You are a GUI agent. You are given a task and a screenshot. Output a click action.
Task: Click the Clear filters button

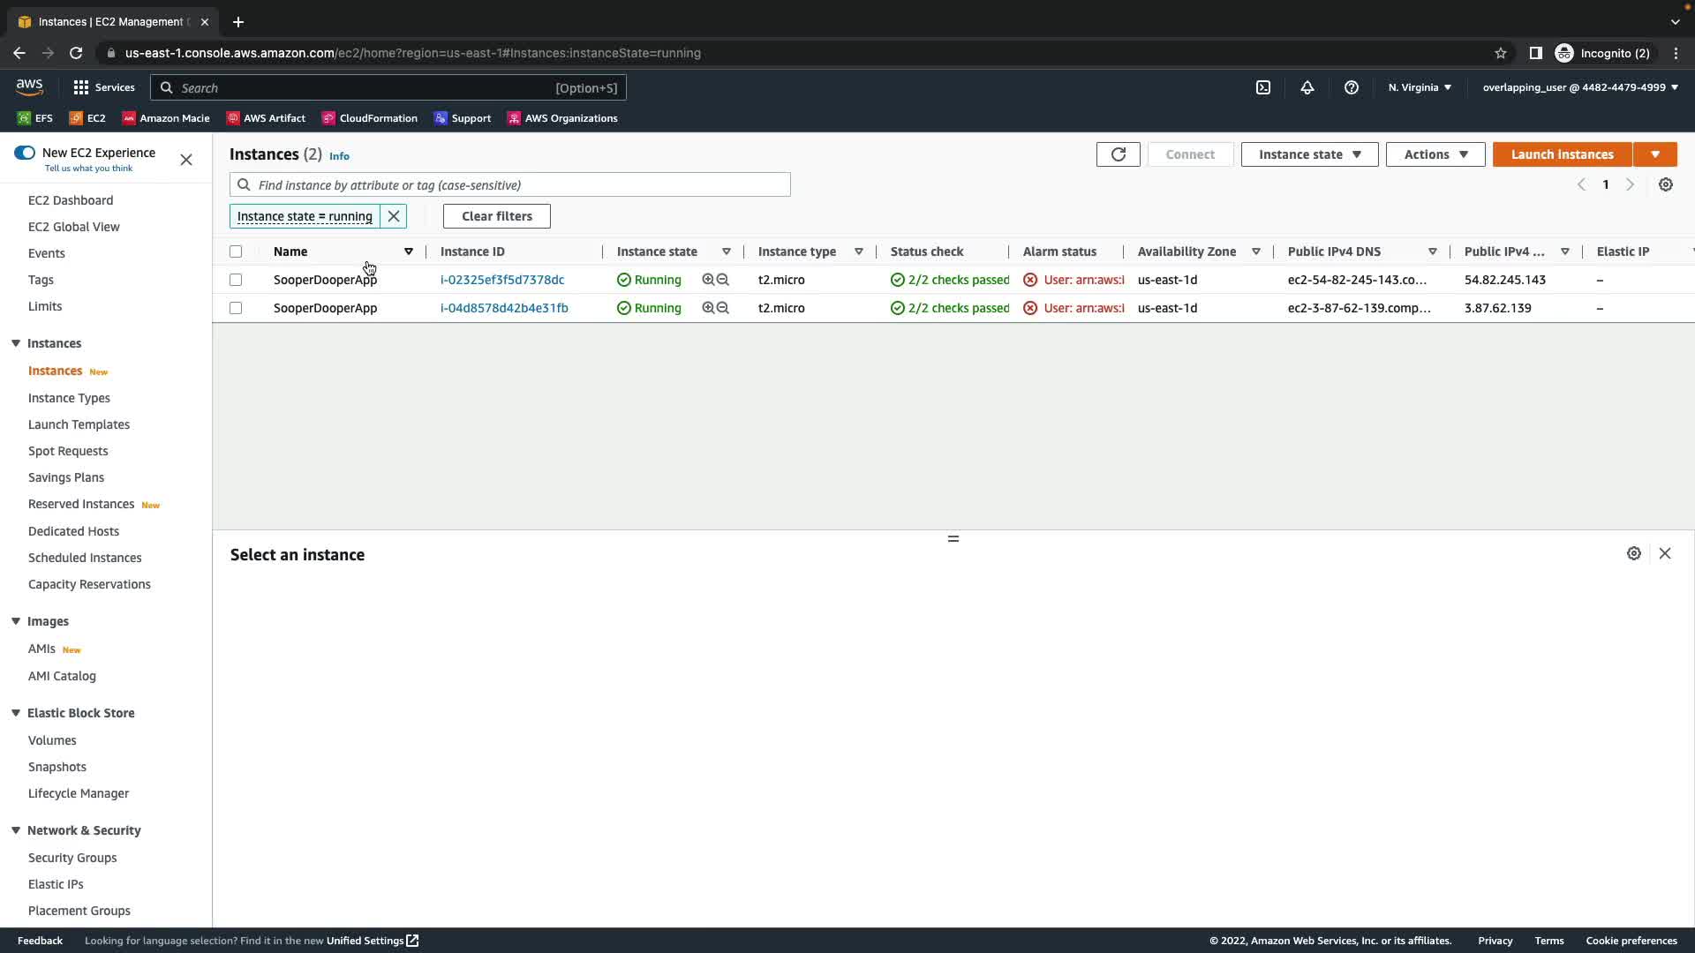click(496, 216)
